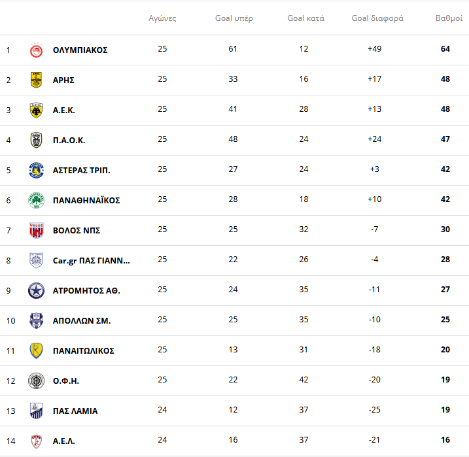The width and height of the screenshot is (469, 457).
Task: Click the Goal υπέρ column header
Action: pyautogui.click(x=234, y=18)
